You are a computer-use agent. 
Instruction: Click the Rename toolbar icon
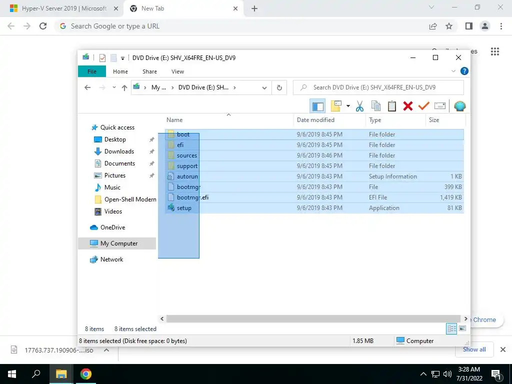(x=440, y=106)
